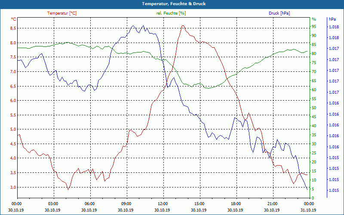The height and width of the screenshot is (215, 344).
Task: Click the blue 'hPa' axis unit label
Action: (332, 19)
